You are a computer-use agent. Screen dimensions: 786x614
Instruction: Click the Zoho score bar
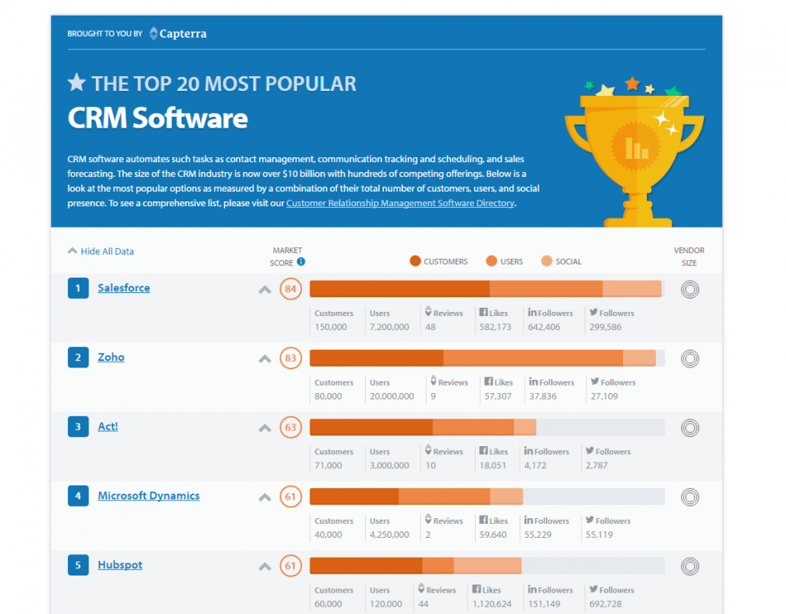pos(487,358)
